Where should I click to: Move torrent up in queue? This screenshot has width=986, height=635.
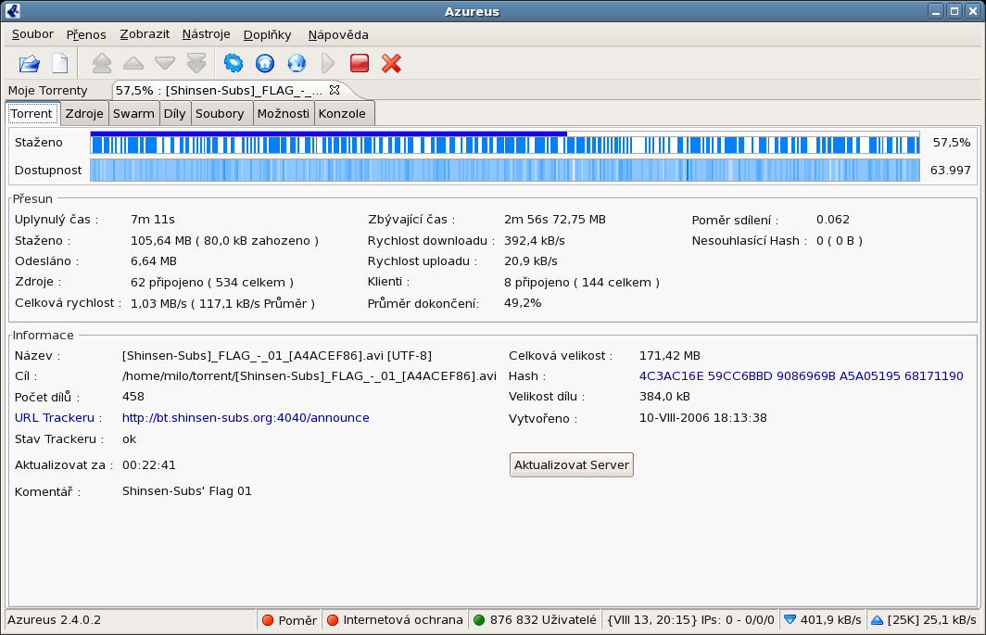coord(133,64)
